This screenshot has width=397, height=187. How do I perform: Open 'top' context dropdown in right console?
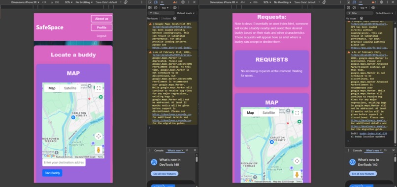coord(364,8)
